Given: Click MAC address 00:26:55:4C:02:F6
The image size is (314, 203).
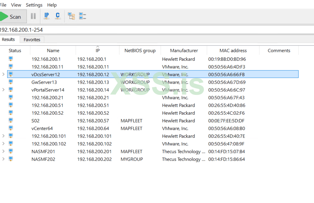Looking at the screenshot, I should [226, 113].
